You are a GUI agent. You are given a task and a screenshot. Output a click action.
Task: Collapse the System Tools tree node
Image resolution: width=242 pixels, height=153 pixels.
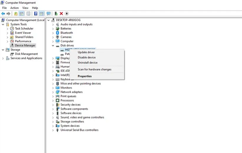[x=3, y=24]
